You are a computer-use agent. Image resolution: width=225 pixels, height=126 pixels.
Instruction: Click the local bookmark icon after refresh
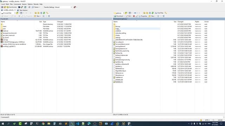click(x=47, y=13)
